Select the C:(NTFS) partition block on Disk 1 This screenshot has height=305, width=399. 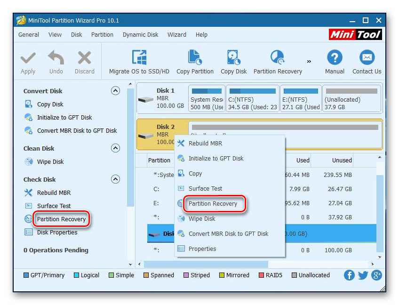point(252,99)
